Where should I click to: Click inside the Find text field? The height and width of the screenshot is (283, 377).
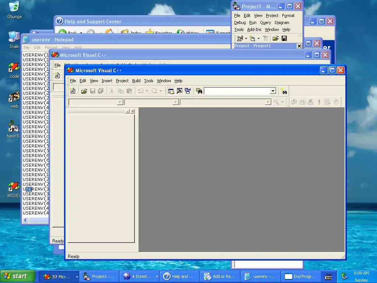(237, 91)
